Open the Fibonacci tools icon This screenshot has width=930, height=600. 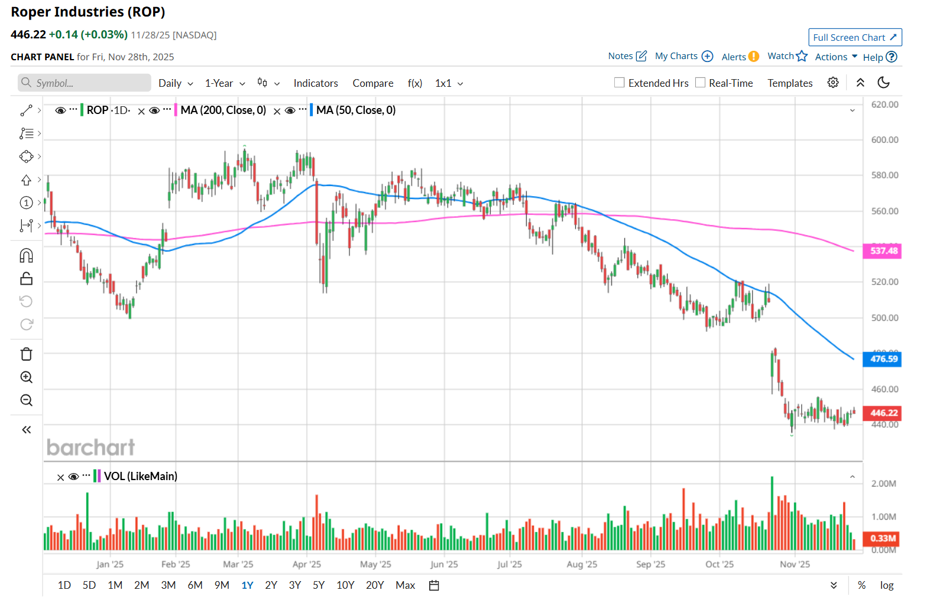pos(26,133)
